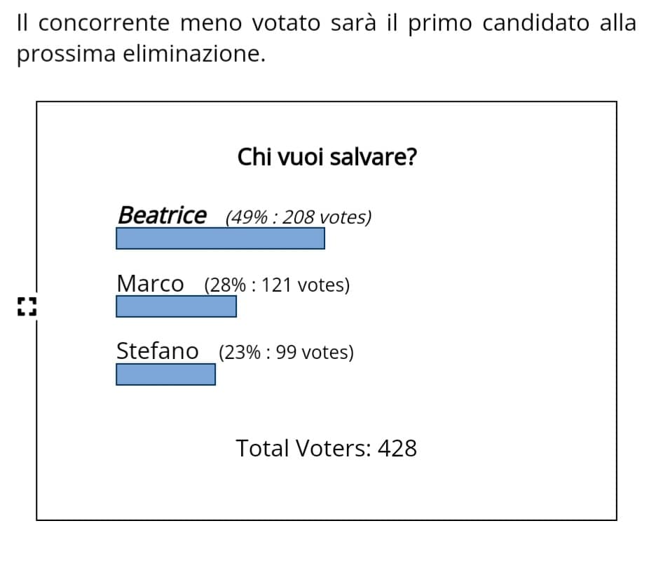Image resolution: width=663 pixels, height=582 pixels.
Task: Click the Marco result bar
Action: [177, 306]
